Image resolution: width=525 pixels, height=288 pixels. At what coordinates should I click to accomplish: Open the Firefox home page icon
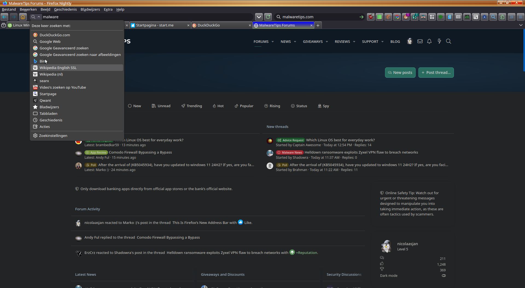(x=23, y=17)
